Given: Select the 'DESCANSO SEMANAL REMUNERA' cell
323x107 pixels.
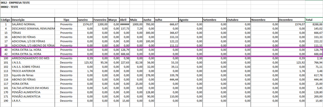Looking at the screenshot, I should click(x=33, y=29).
